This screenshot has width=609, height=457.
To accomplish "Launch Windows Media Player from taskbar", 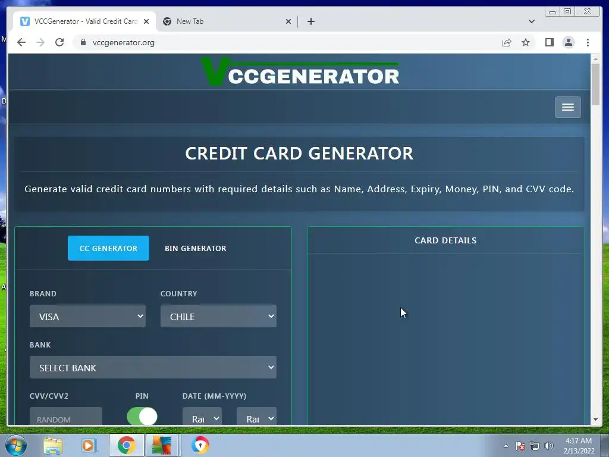I will pos(89,445).
